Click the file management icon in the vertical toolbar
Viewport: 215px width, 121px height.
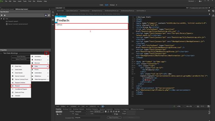point(53,12)
